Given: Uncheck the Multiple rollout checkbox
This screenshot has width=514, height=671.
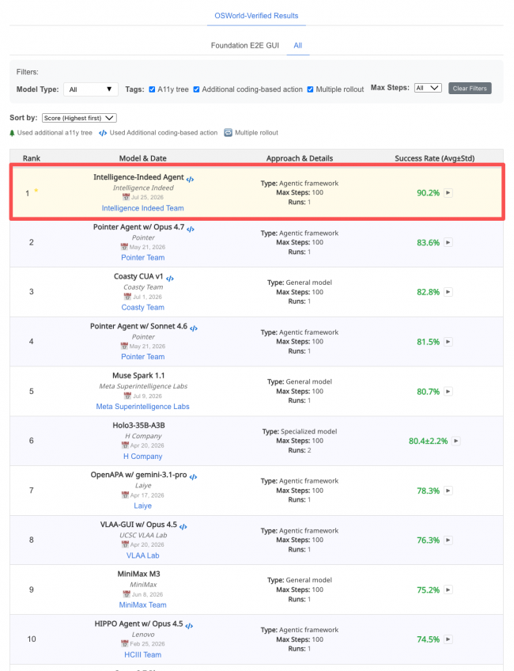Looking at the screenshot, I should coord(310,89).
